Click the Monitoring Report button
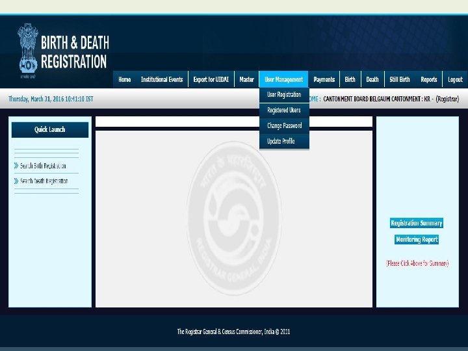This screenshot has height=351, width=468. pos(417,239)
